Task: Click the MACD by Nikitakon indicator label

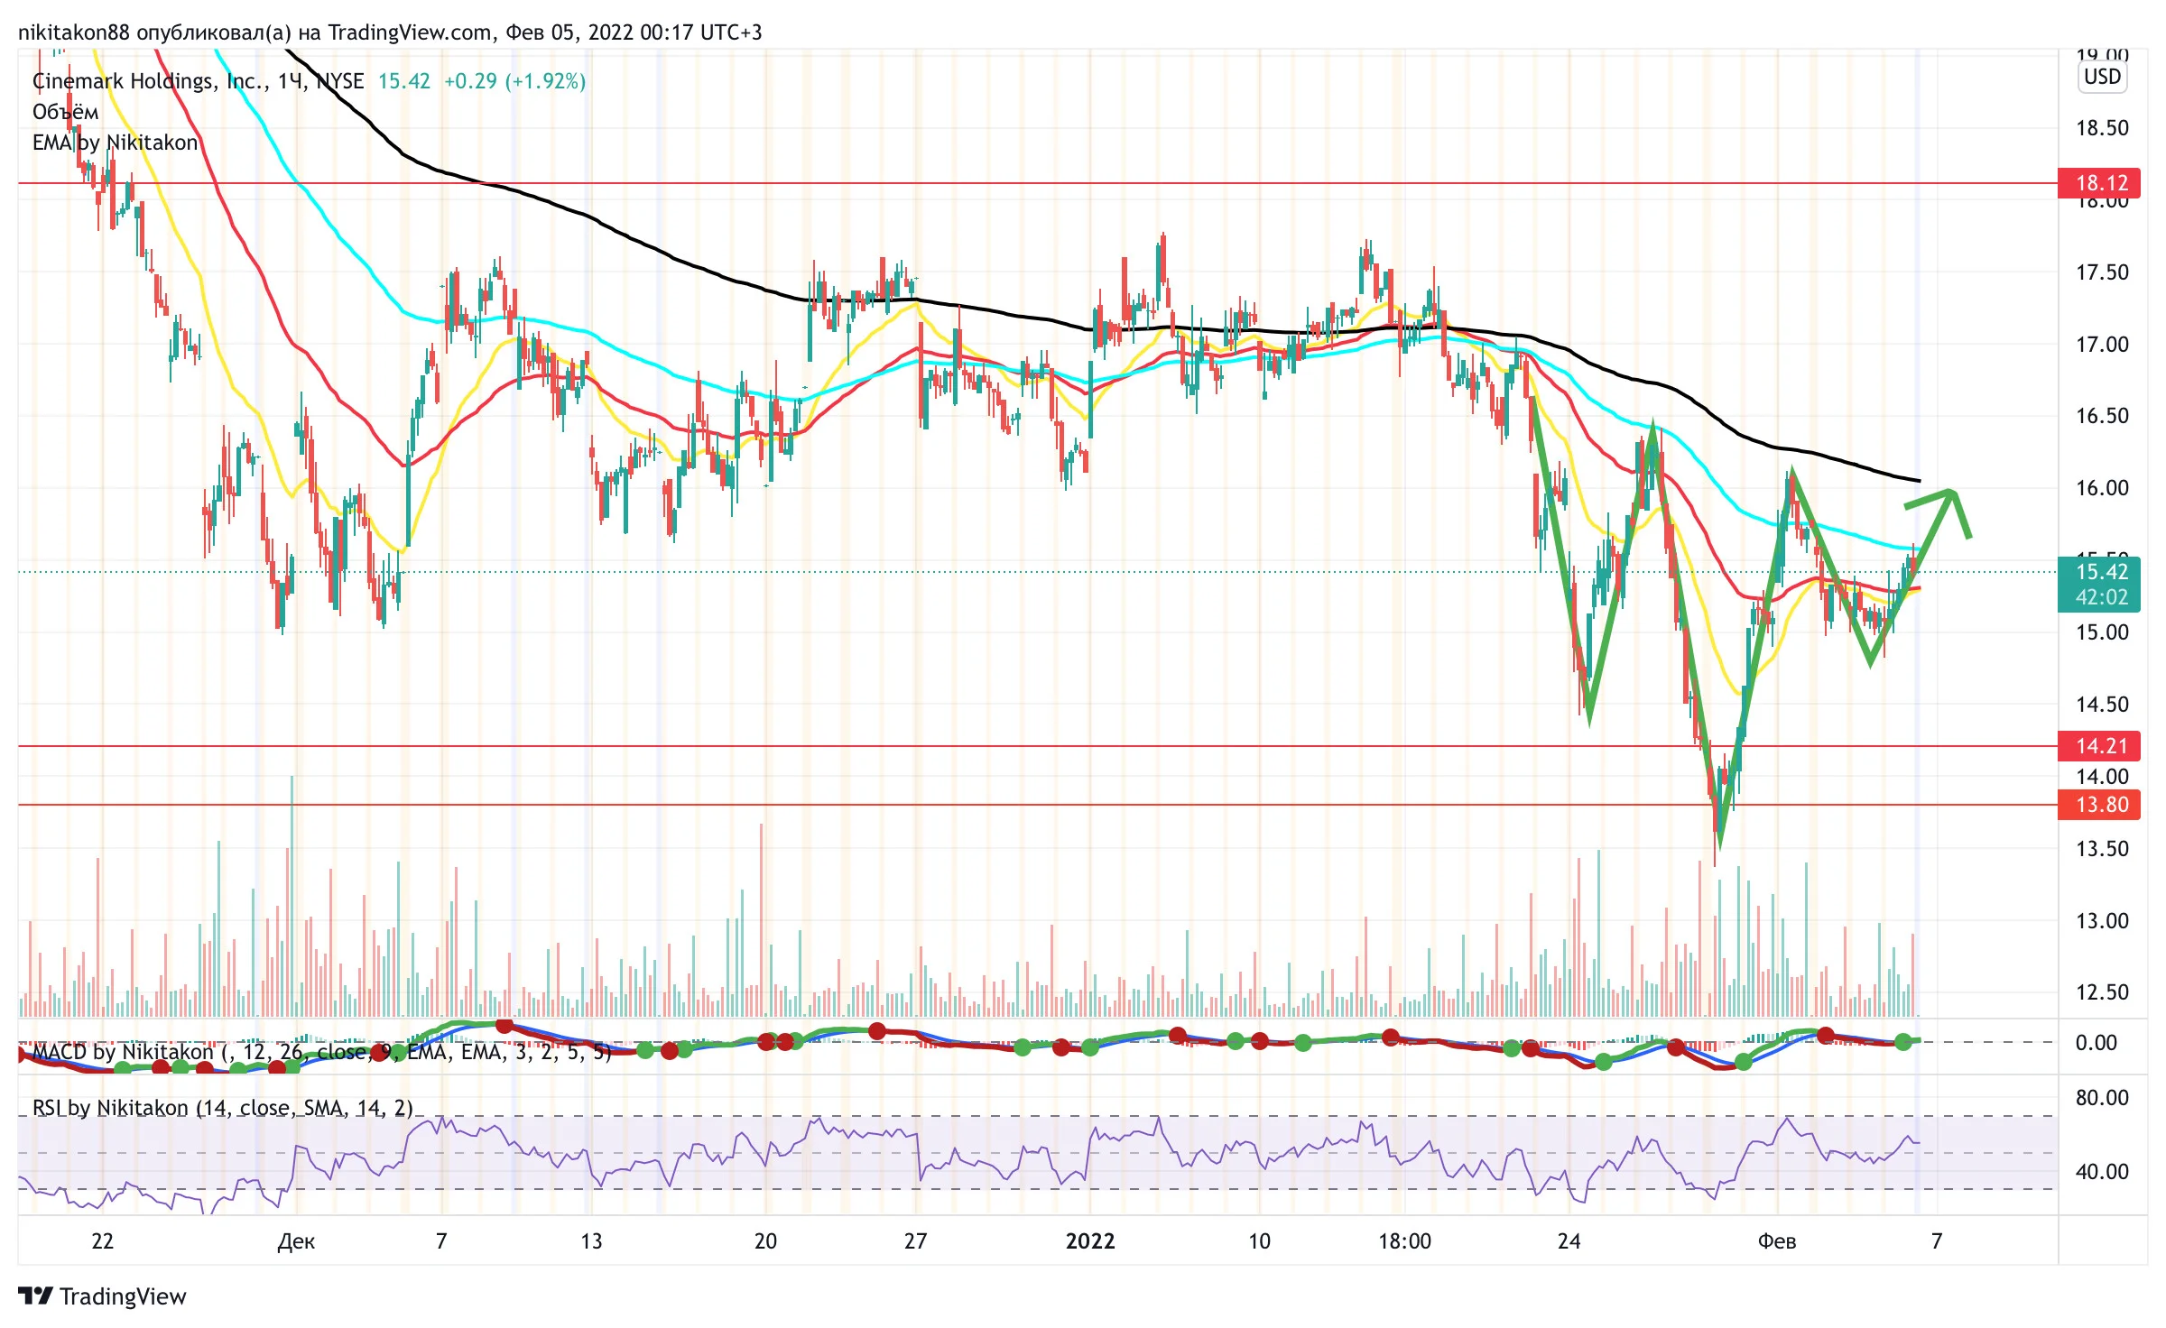Action: tap(321, 1052)
